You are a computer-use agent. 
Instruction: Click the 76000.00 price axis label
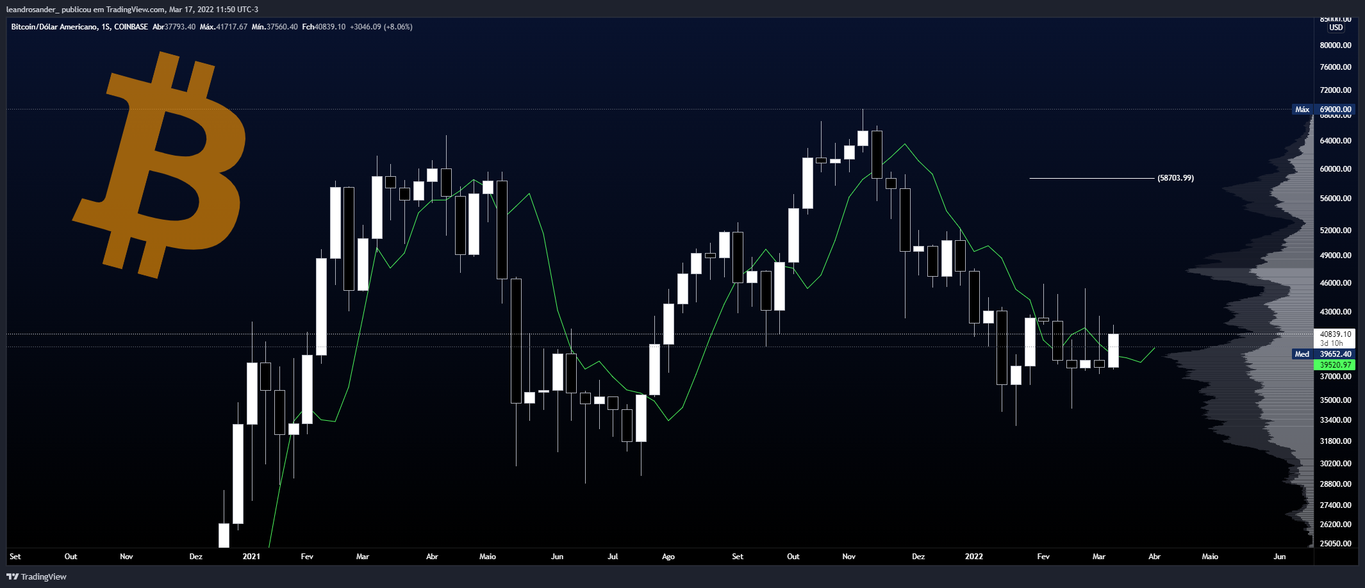1336,67
